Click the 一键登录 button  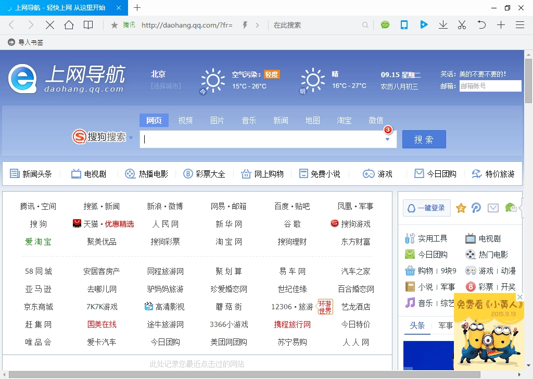coord(427,208)
